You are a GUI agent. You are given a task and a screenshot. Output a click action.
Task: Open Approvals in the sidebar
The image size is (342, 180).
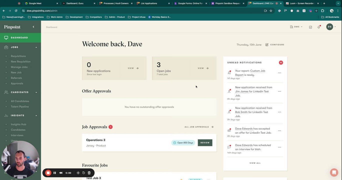(x=17, y=83)
